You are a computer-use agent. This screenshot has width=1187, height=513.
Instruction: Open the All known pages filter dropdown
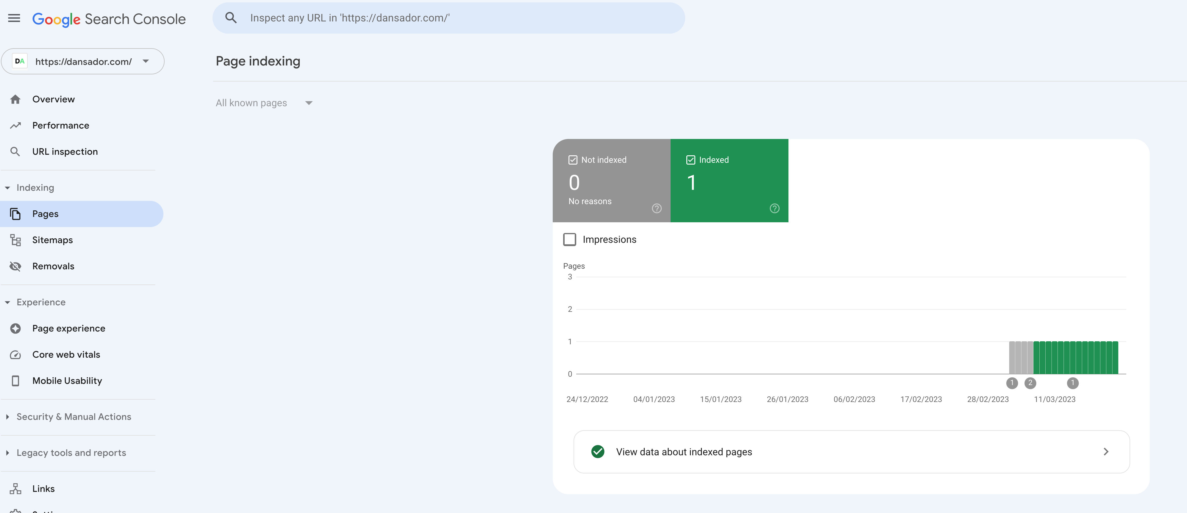(x=264, y=103)
